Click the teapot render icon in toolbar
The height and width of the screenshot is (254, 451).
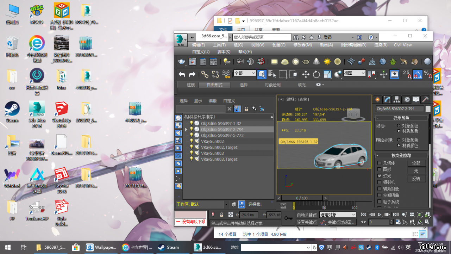coord(182,62)
